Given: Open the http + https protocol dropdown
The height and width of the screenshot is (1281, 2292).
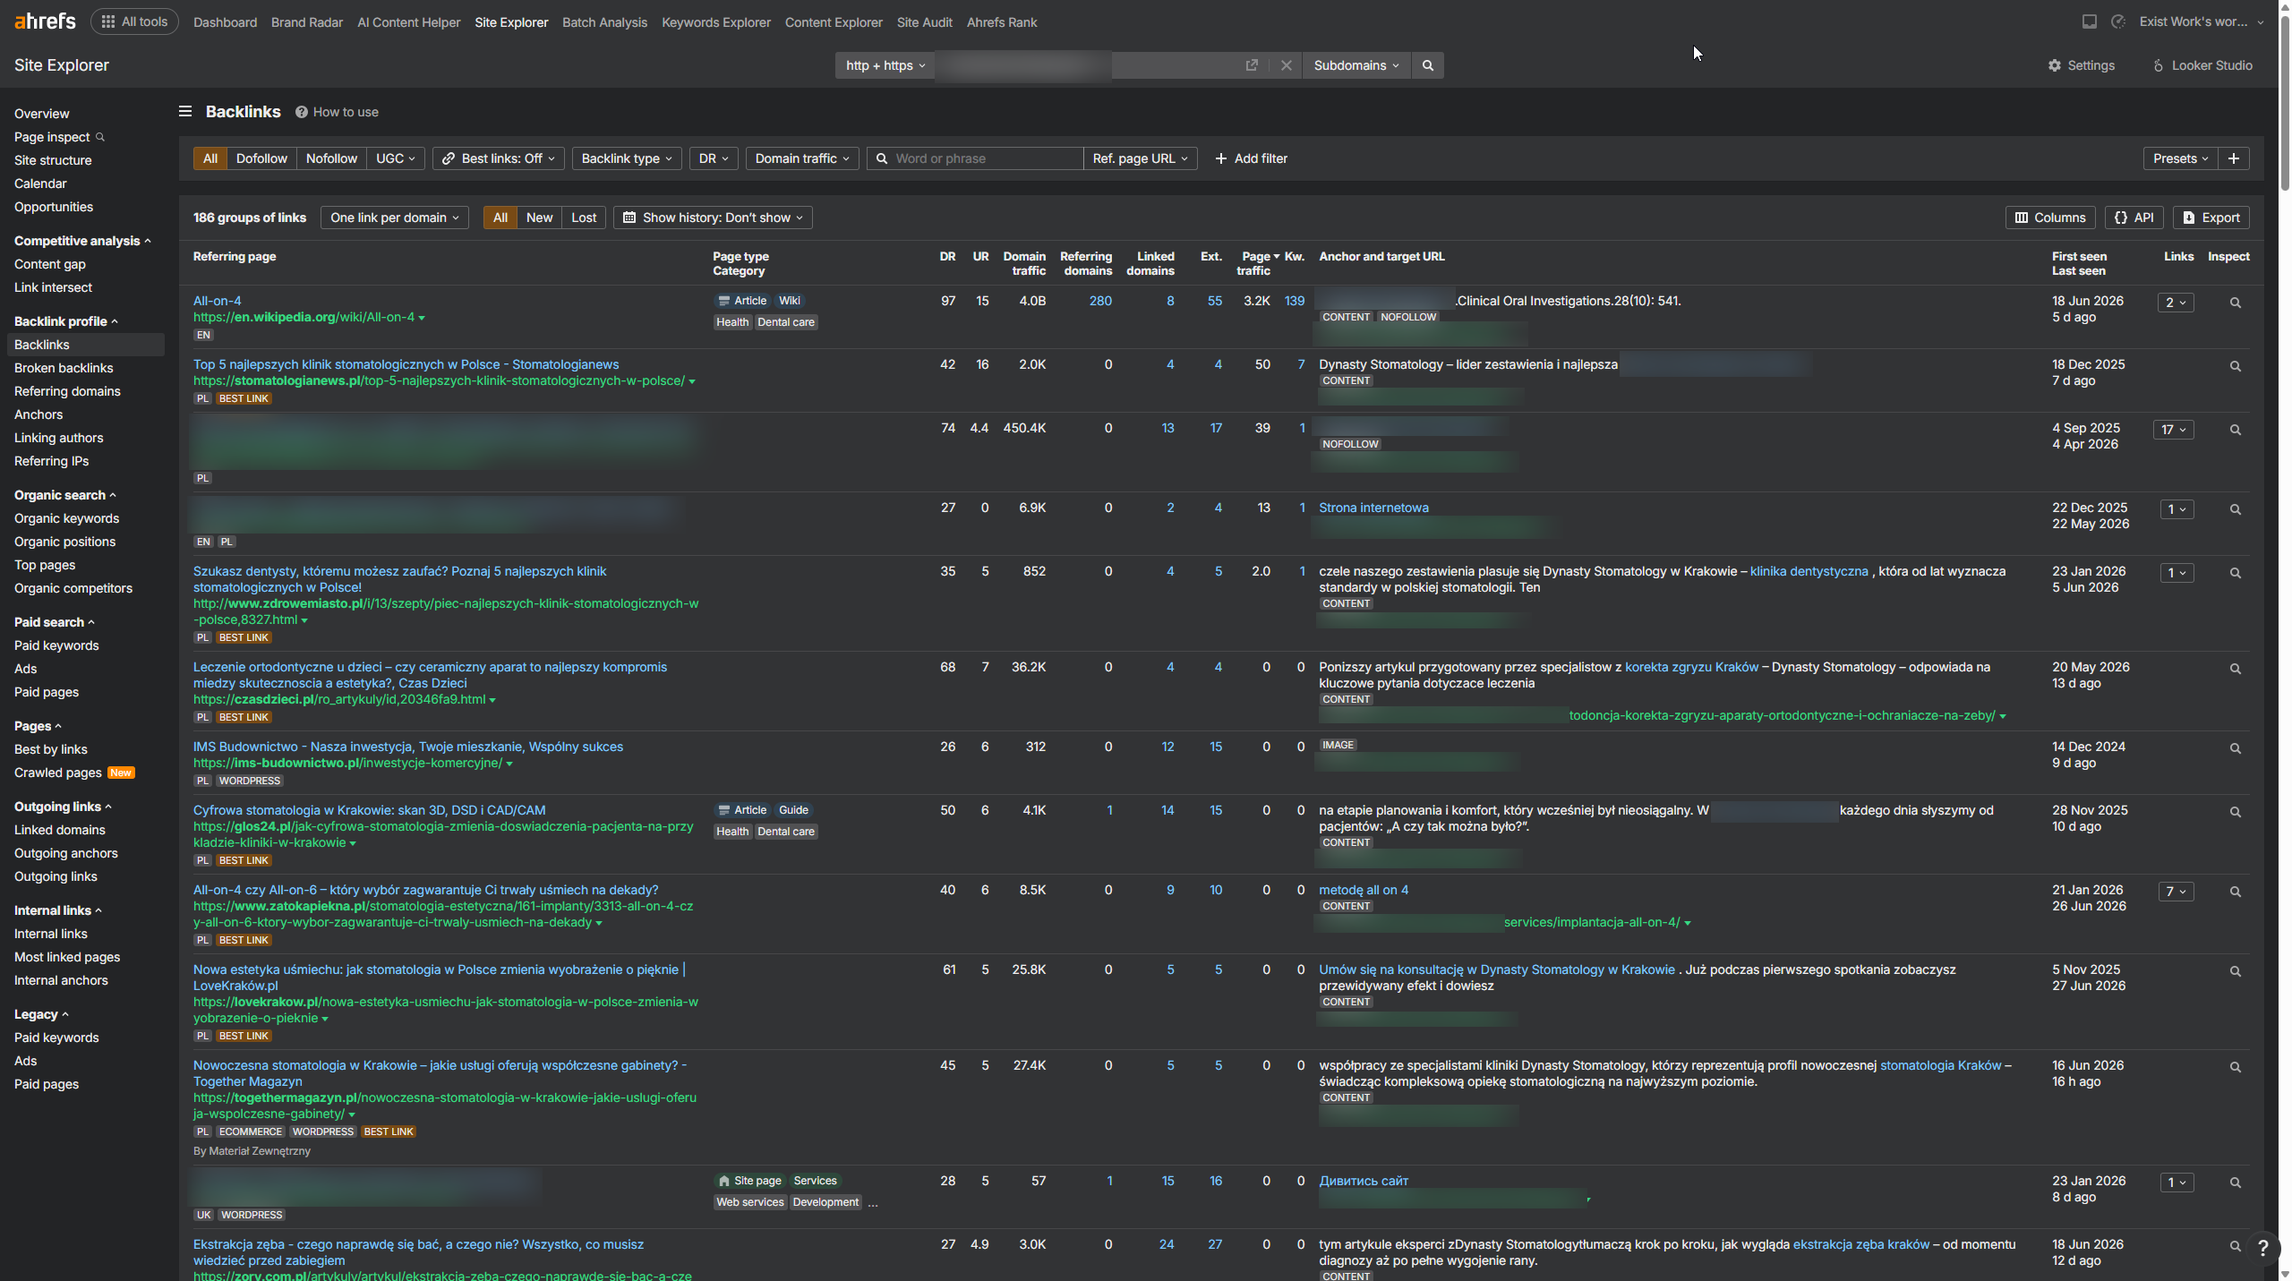Looking at the screenshot, I should click(x=885, y=65).
